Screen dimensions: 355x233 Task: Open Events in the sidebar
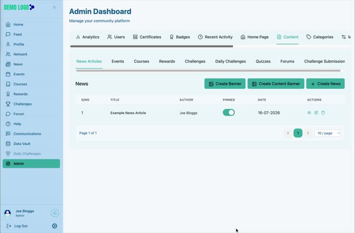pos(31,74)
